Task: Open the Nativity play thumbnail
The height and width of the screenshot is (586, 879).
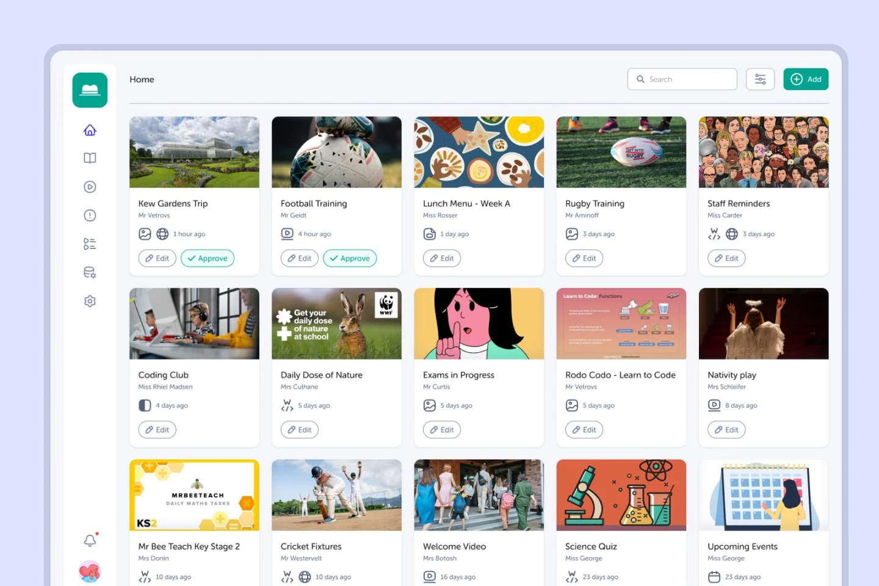Action: pos(764,324)
